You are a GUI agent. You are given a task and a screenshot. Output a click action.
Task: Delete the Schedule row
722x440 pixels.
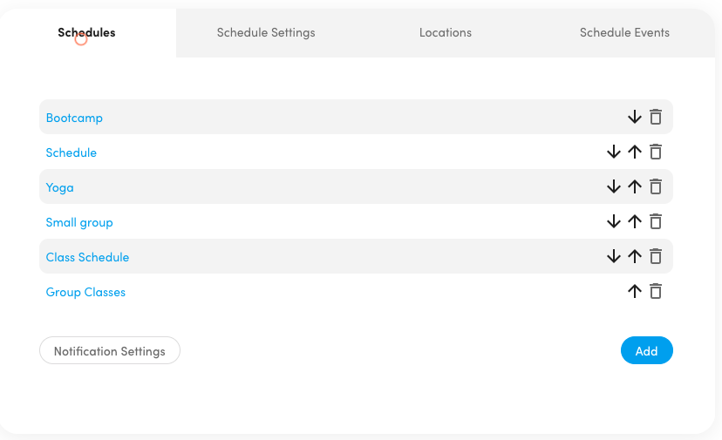tap(656, 152)
